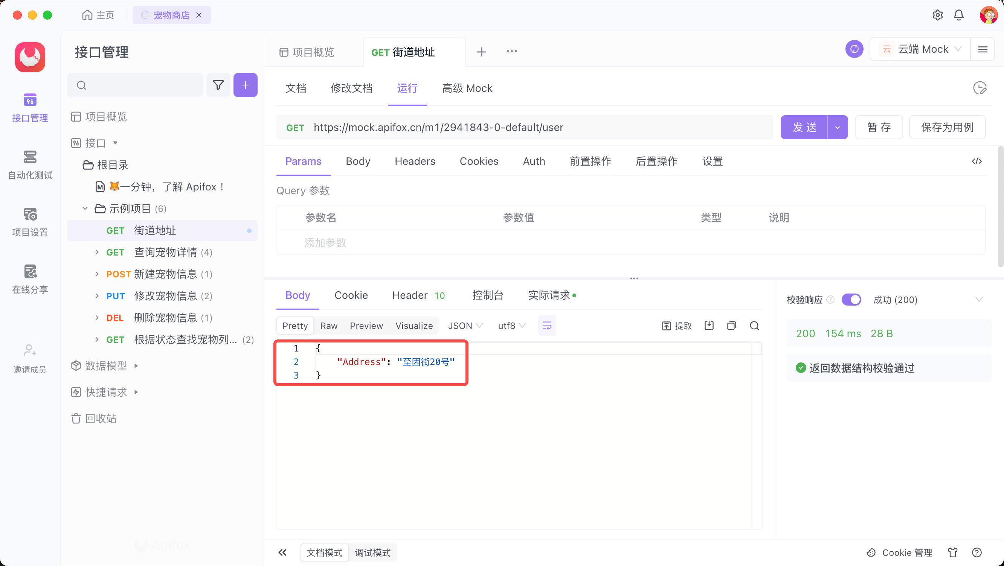
Task: Click the filter icon beside search box
Action: tap(218, 85)
